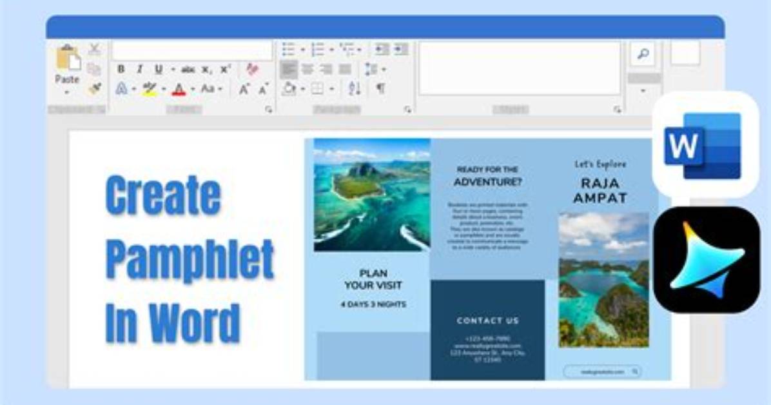
Task: Open font color dropdown arrow
Action: (x=192, y=90)
